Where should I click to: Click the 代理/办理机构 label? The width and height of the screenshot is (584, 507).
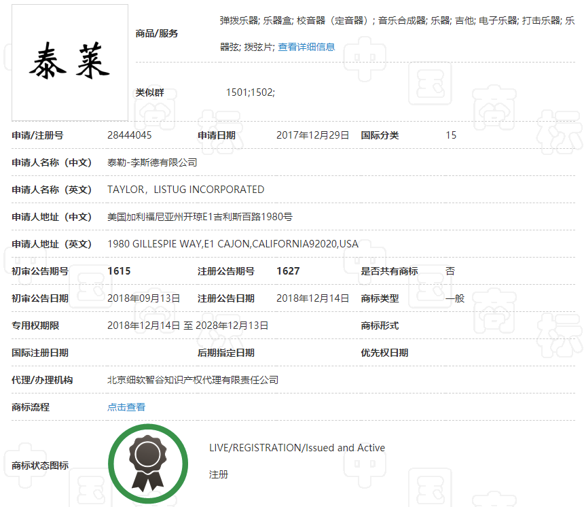point(42,380)
